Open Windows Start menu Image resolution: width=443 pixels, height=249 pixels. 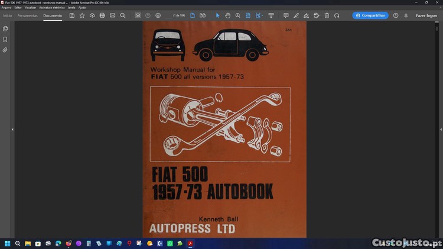7,244
